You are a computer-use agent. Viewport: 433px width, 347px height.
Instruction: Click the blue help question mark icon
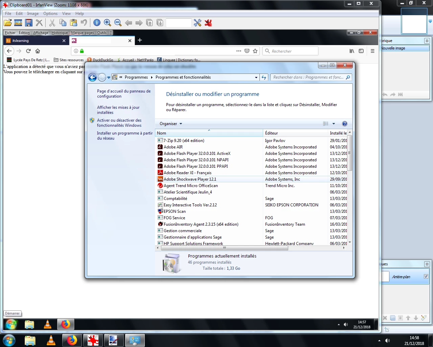click(x=344, y=124)
